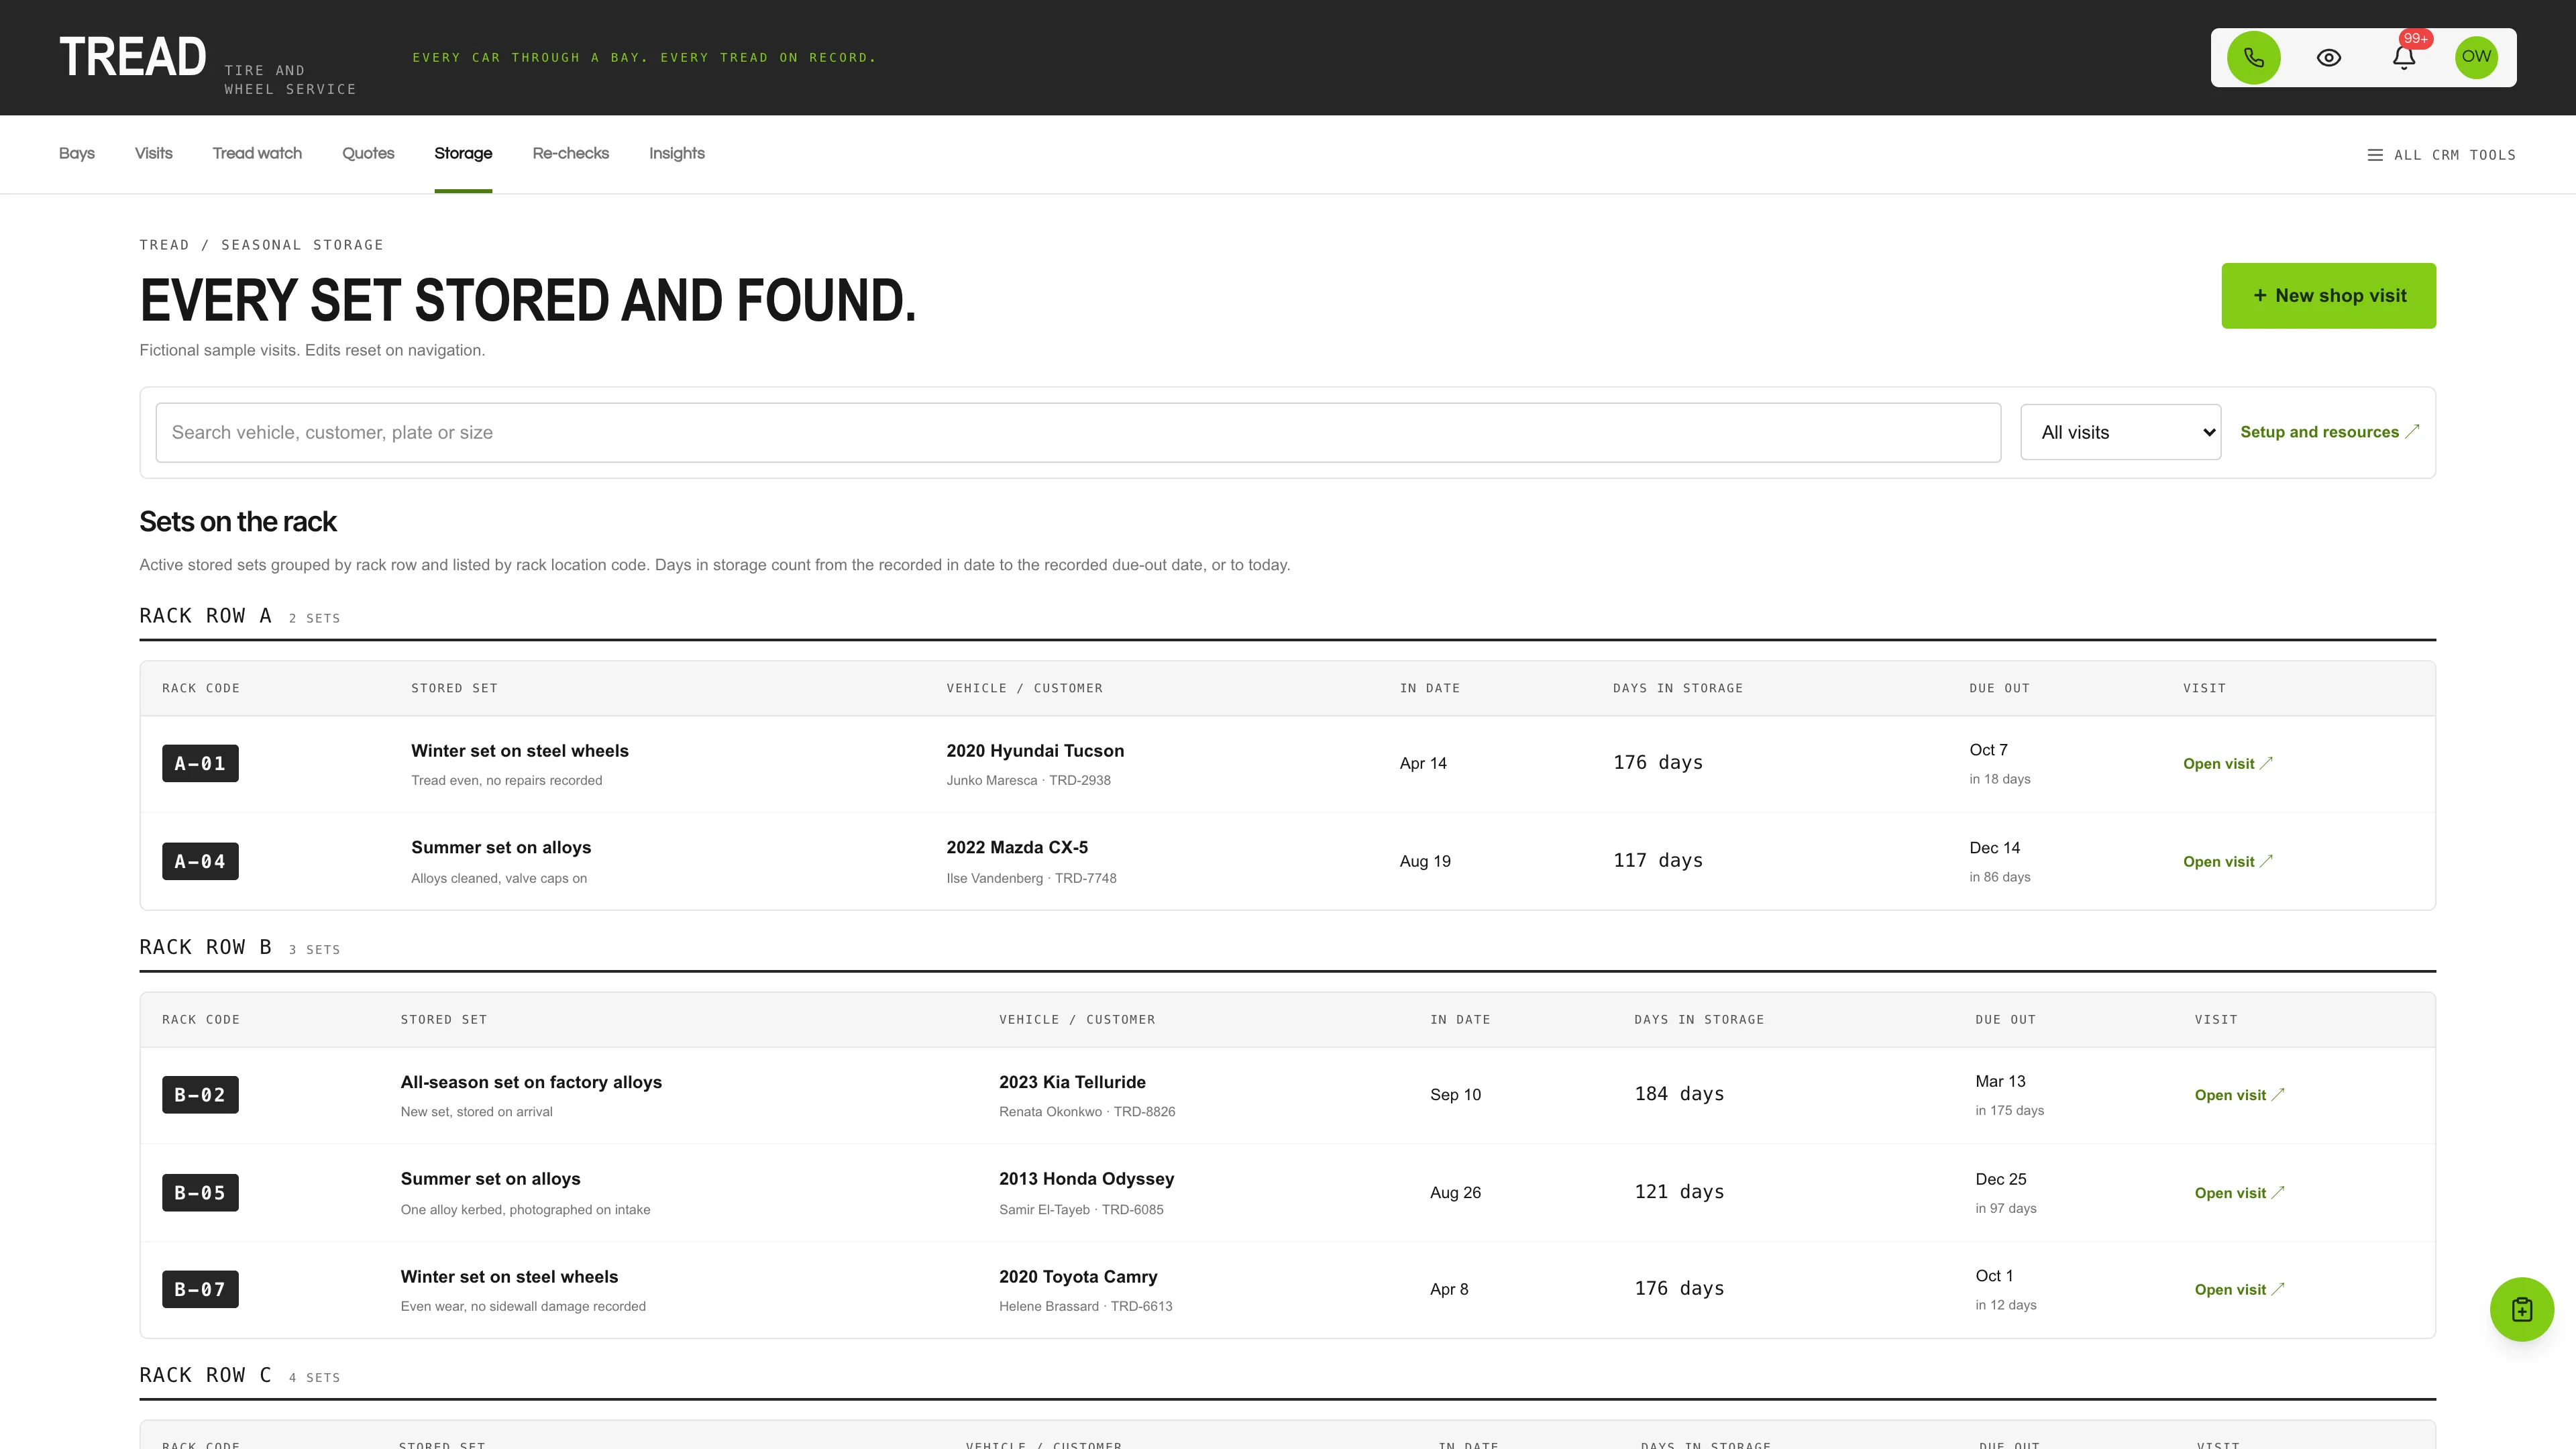The image size is (2576, 1449).
Task: Open notifications bell with 99+ badge
Action: 2404,57
